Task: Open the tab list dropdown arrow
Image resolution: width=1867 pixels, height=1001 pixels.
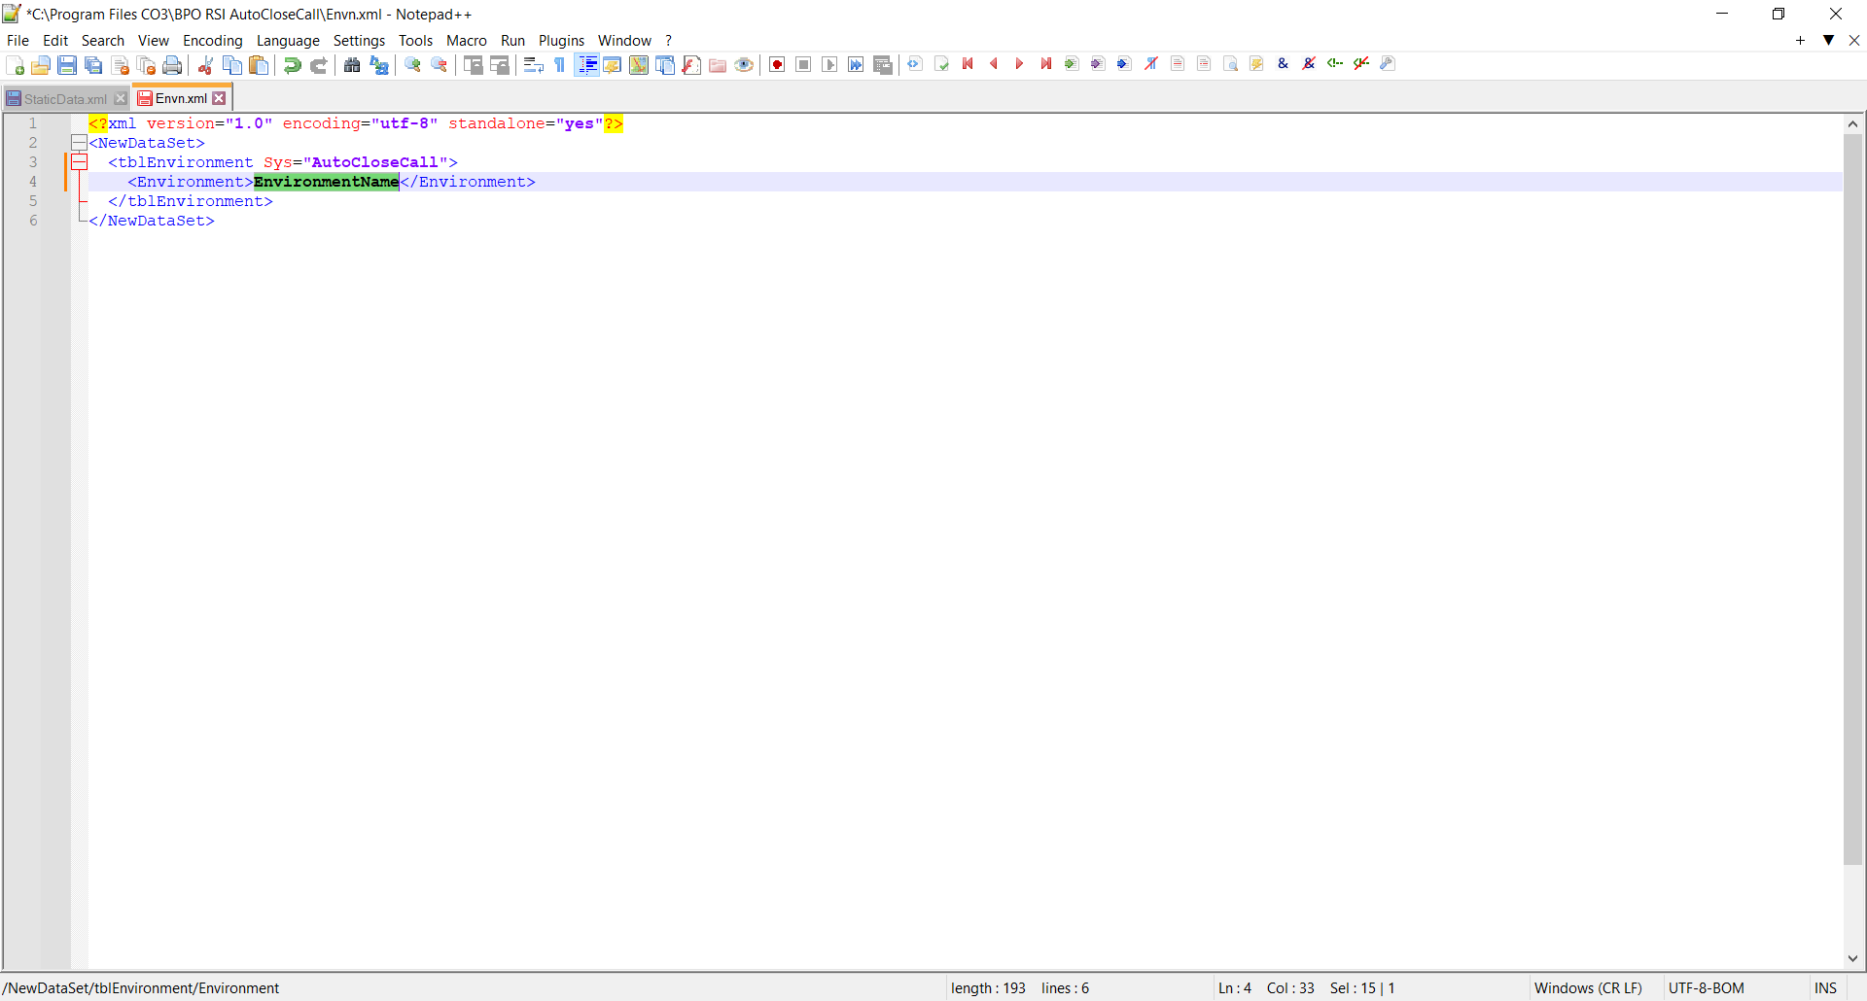Action: (x=1828, y=40)
